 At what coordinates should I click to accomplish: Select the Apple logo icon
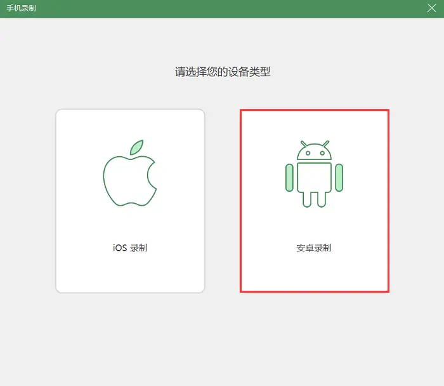pyautogui.click(x=130, y=173)
